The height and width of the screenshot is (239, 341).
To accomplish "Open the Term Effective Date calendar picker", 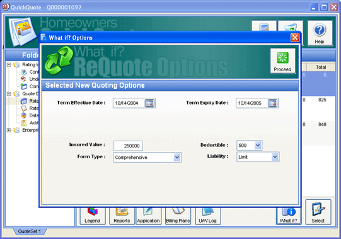I will point(149,103).
